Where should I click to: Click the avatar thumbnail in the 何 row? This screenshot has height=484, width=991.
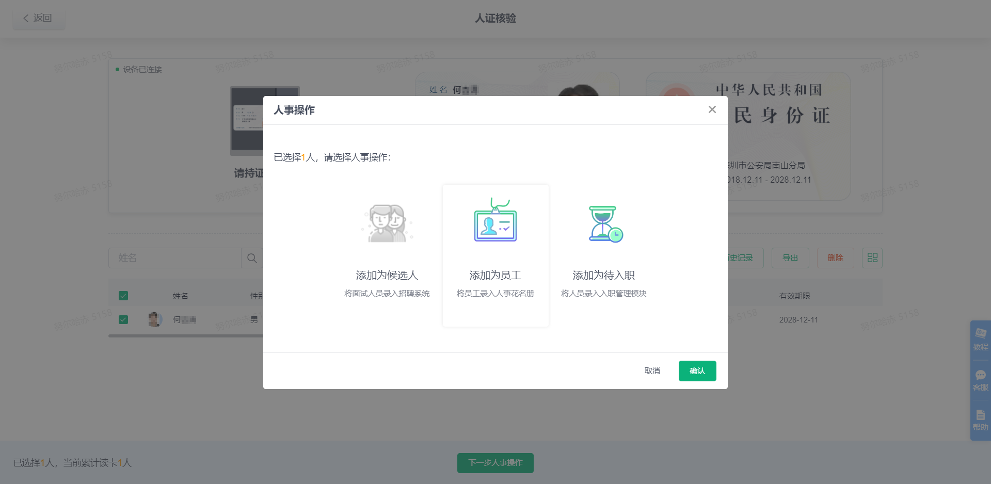(x=155, y=319)
